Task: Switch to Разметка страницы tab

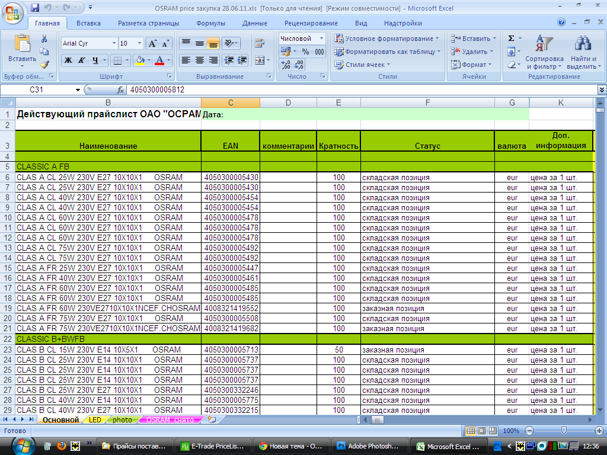Action: [148, 23]
